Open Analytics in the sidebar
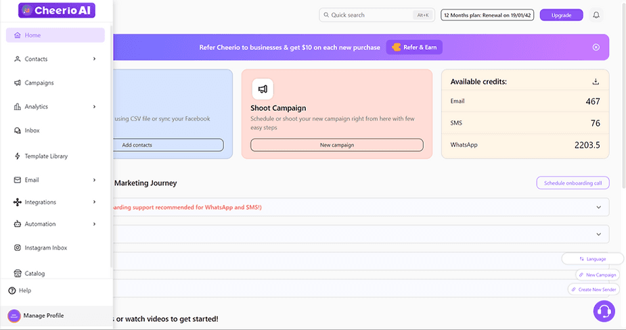The height and width of the screenshot is (330, 626). click(x=55, y=107)
